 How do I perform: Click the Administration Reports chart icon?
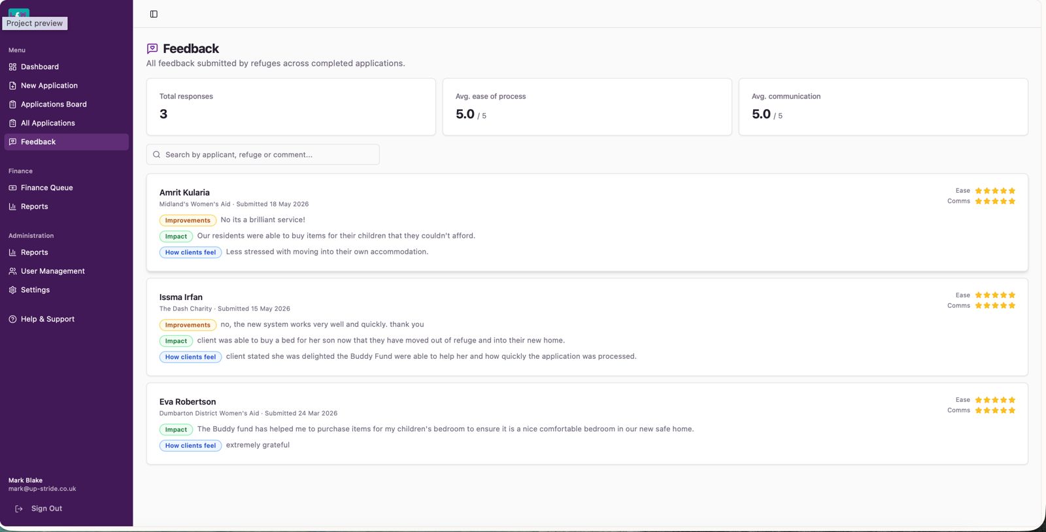click(x=12, y=252)
